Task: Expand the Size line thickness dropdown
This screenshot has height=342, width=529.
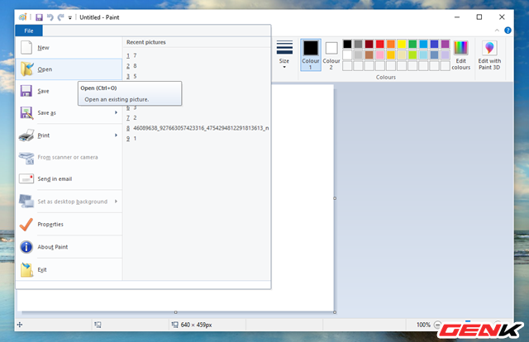Action: click(x=284, y=55)
